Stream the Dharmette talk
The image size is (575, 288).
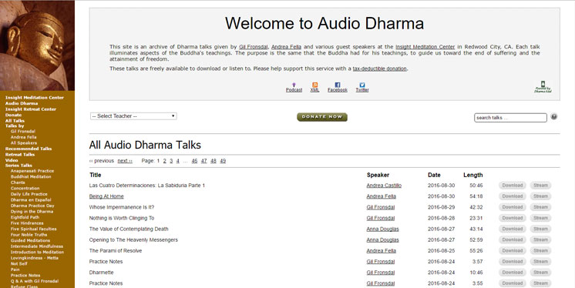(540, 273)
